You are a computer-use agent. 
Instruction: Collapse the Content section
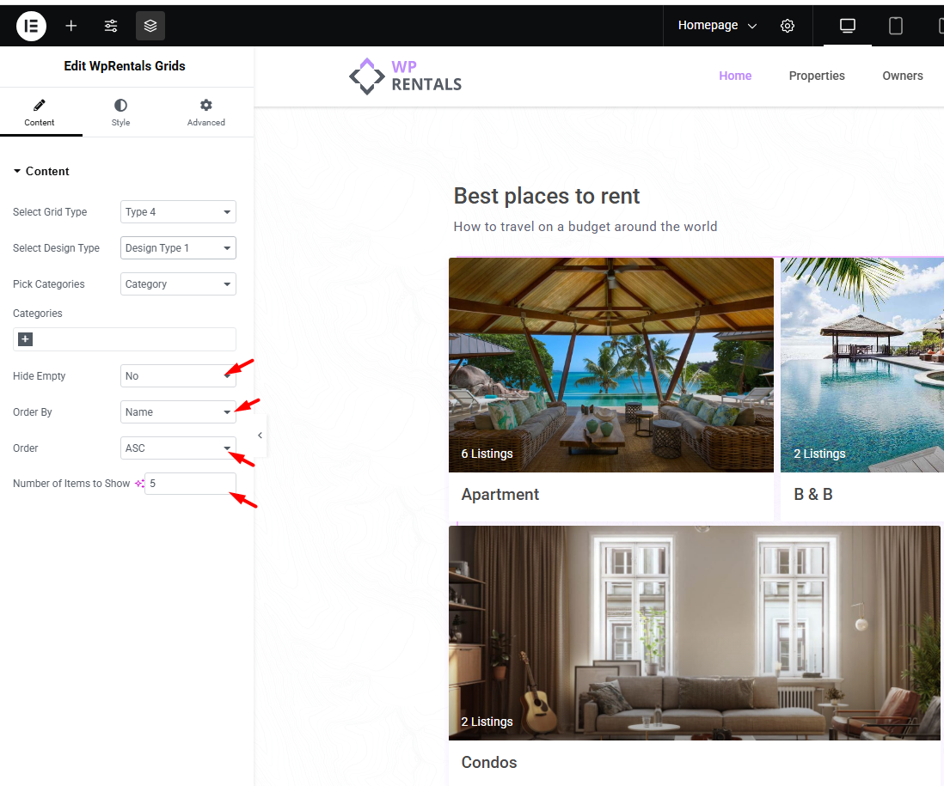(x=41, y=171)
